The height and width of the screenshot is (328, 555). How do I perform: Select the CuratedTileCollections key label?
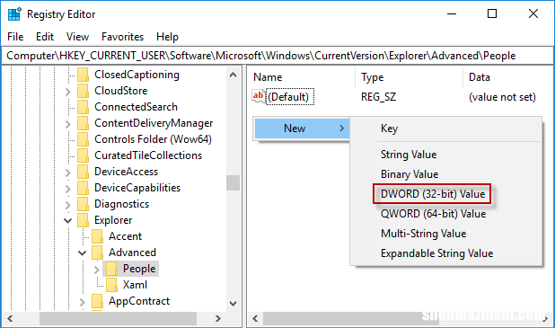pos(148,155)
